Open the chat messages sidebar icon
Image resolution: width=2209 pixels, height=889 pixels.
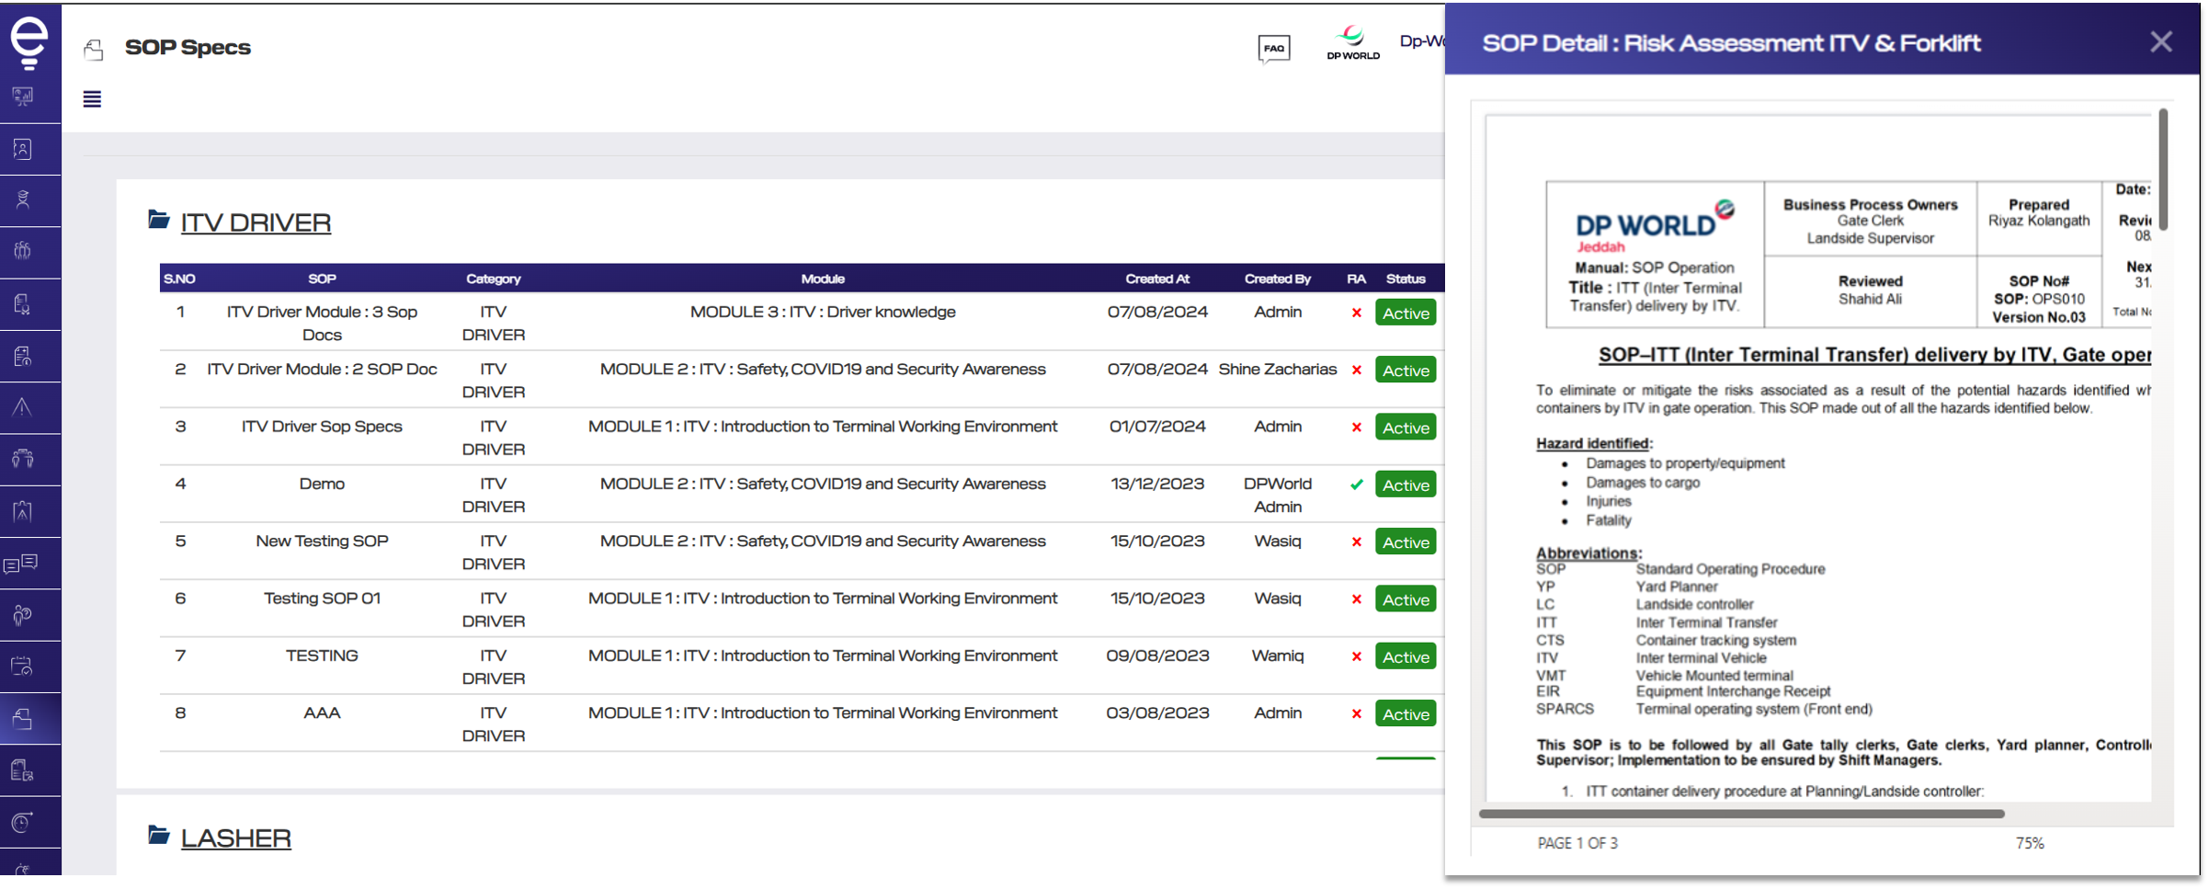[21, 563]
